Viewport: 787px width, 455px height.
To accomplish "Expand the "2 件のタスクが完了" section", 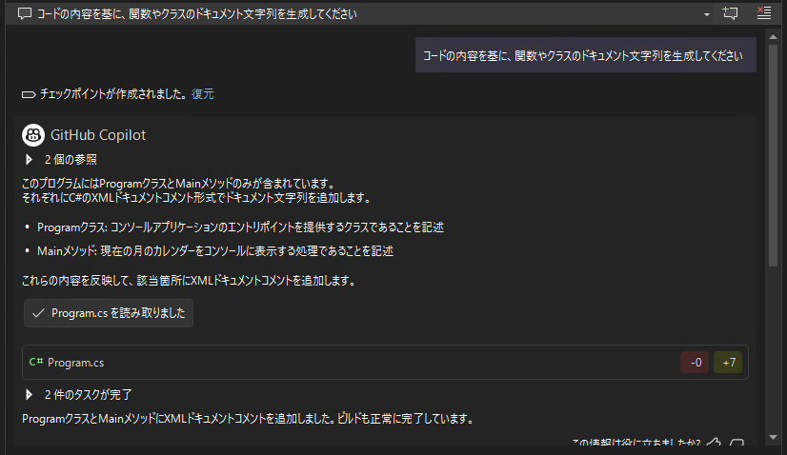I will tap(30, 394).
